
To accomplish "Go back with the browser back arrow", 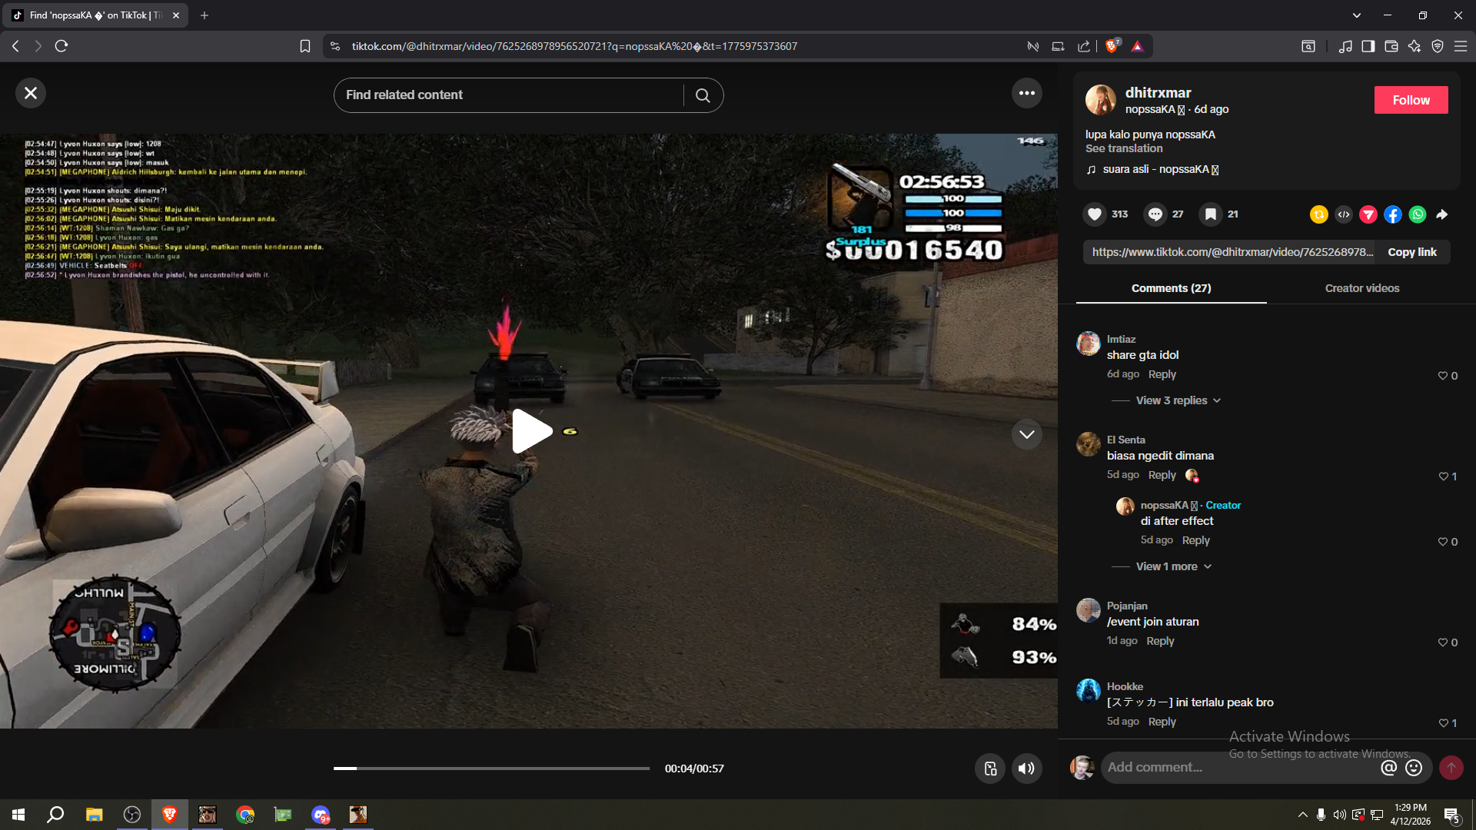I will coord(15,46).
